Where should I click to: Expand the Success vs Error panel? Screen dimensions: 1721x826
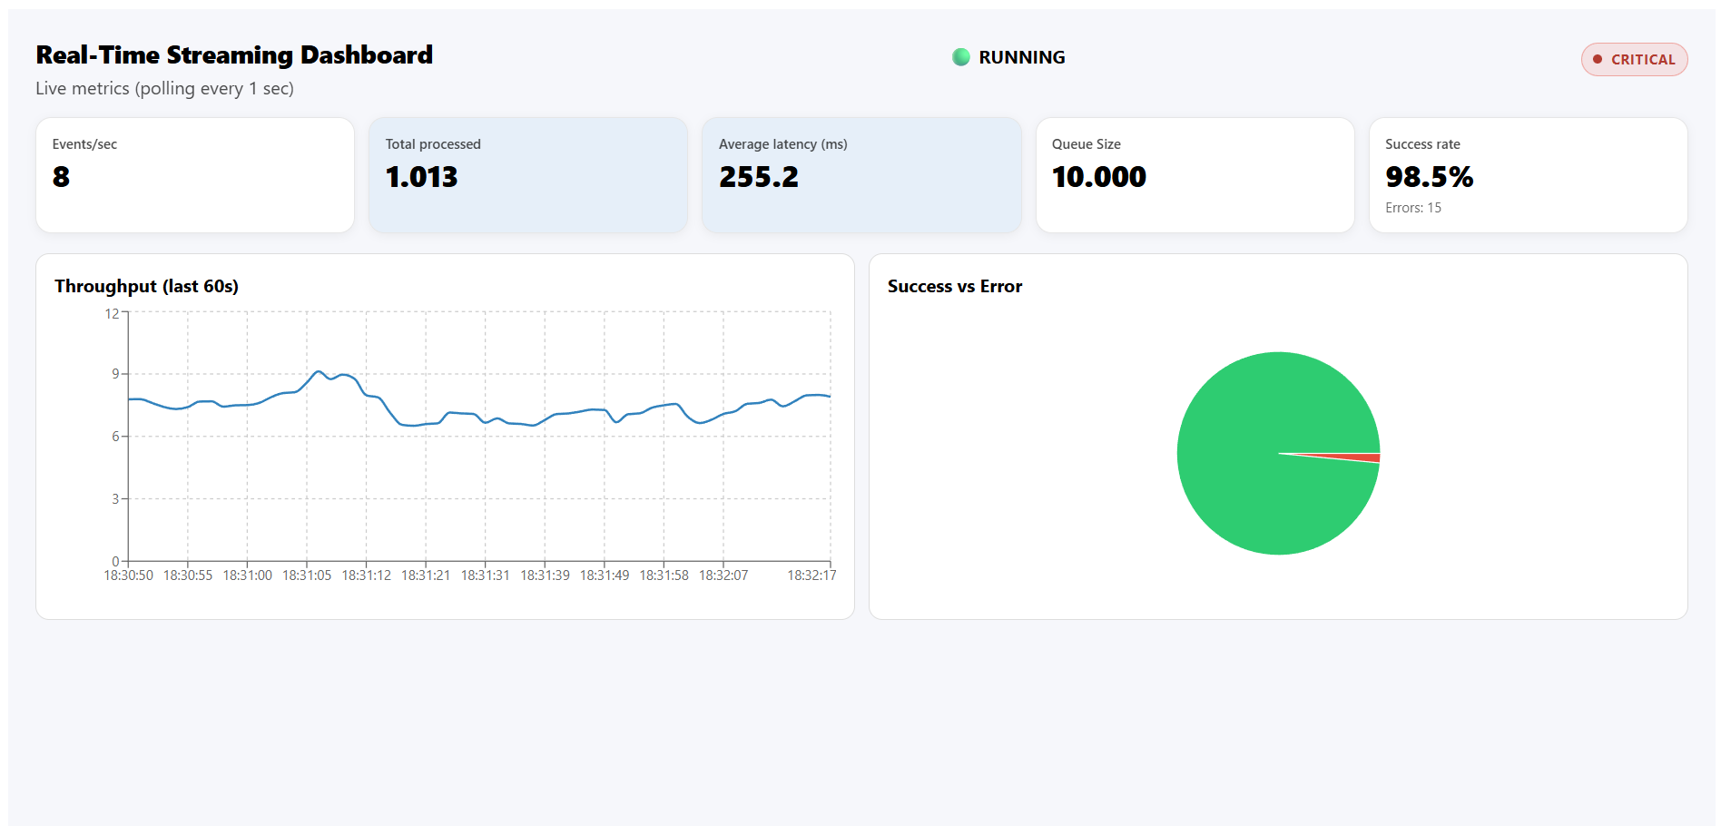click(1278, 434)
